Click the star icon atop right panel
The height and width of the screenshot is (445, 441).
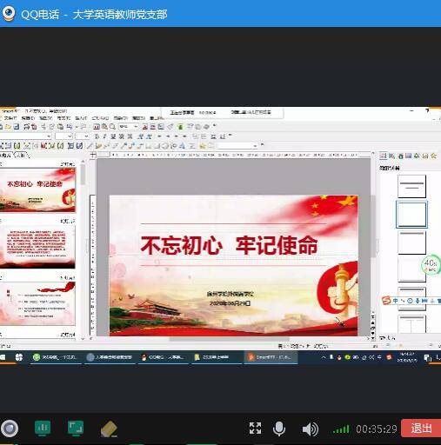[x=433, y=156]
